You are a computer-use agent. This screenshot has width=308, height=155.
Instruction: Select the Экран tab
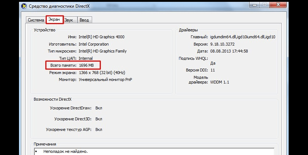point(55,20)
